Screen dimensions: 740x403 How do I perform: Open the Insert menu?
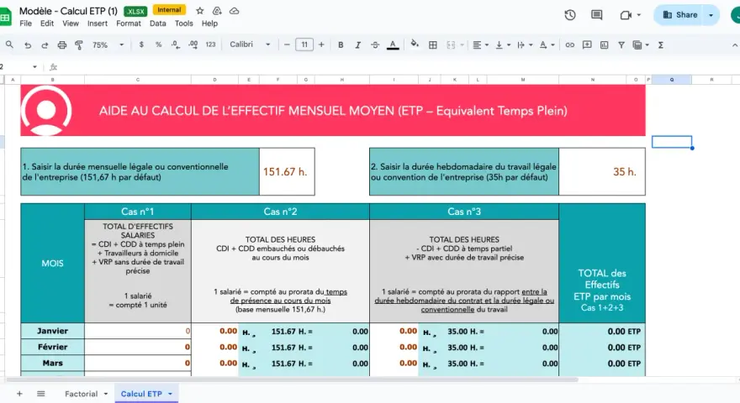tap(98, 24)
